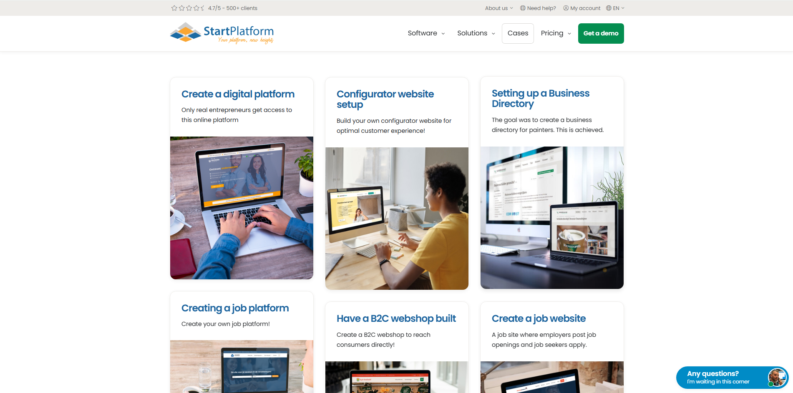
Task: Click the StartPlatform logo
Action: pos(222,33)
